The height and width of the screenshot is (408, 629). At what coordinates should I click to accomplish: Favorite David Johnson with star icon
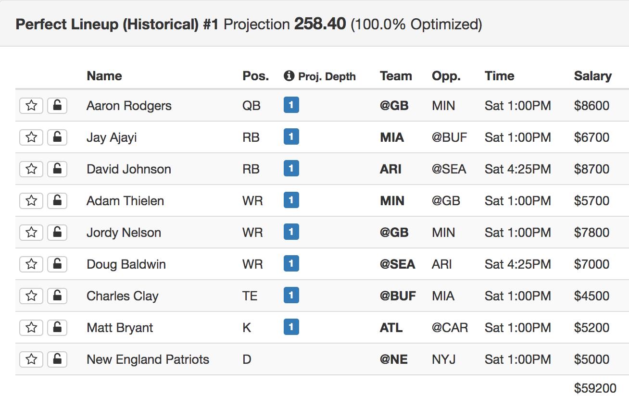click(x=31, y=169)
